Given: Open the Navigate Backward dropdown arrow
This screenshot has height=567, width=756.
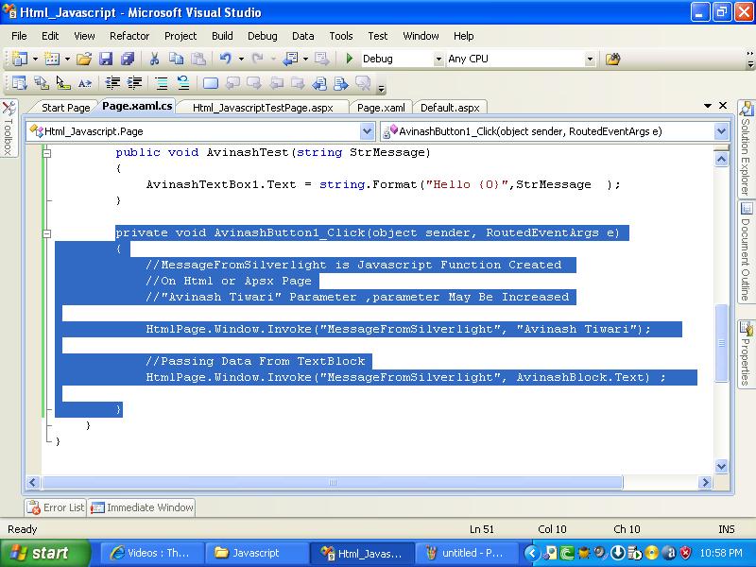Looking at the screenshot, I should coord(305,60).
